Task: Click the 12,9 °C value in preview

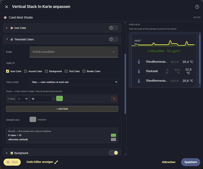Action: 188,71
